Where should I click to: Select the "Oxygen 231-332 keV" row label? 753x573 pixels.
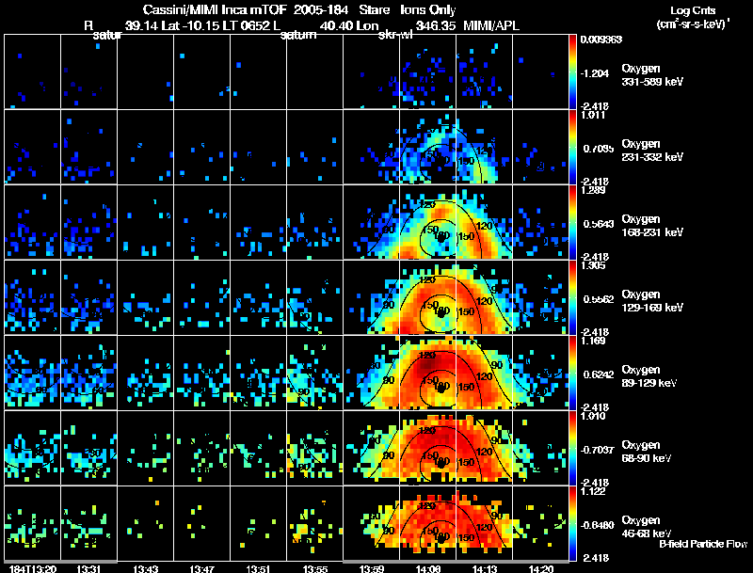coord(652,151)
